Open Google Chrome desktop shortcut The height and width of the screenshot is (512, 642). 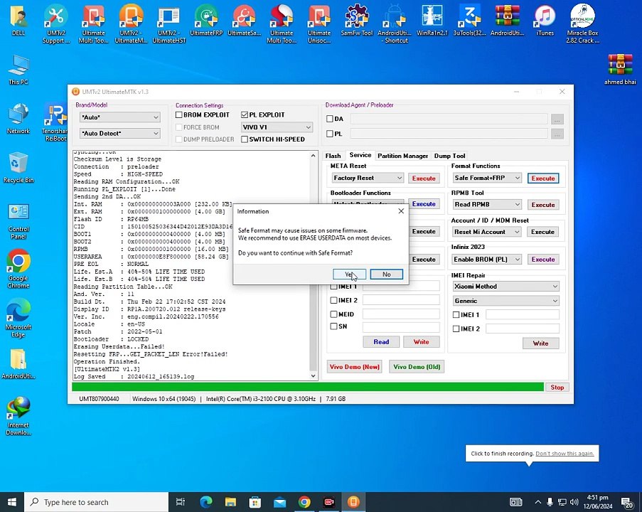tap(18, 269)
